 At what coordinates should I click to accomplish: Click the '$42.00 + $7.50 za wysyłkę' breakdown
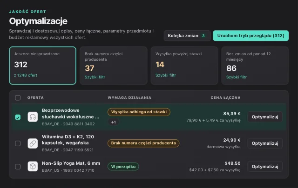tap(215, 170)
